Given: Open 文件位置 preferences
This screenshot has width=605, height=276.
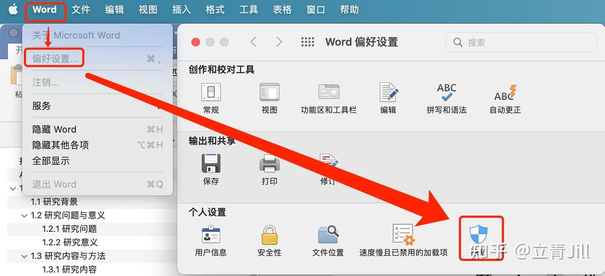Looking at the screenshot, I should click(328, 235).
